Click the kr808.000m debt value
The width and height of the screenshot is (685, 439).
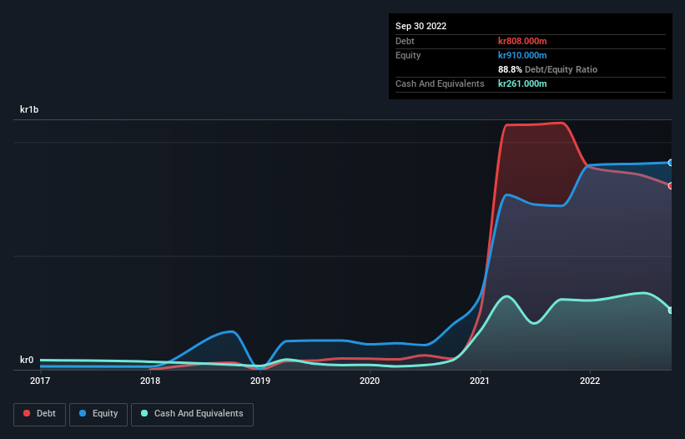point(522,41)
